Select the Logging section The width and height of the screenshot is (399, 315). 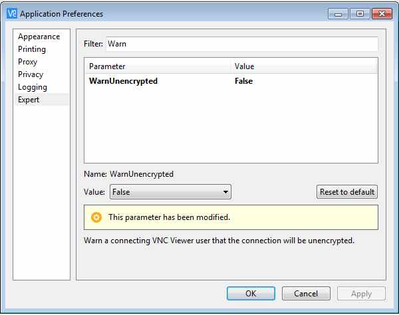33,87
